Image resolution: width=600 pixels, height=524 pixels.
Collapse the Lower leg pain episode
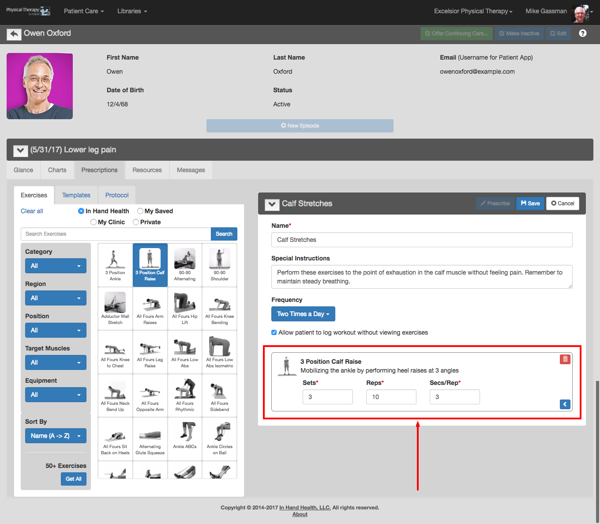click(x=20, y=151)
